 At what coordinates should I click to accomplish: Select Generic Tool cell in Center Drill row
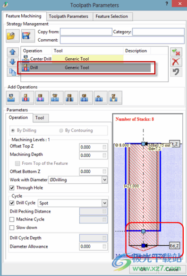(x=88, y=59)
